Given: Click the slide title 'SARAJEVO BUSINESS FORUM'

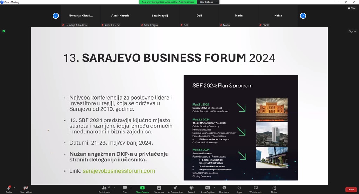Looking at the screenshot, I should pyautogui.click(x=164, y=58).
